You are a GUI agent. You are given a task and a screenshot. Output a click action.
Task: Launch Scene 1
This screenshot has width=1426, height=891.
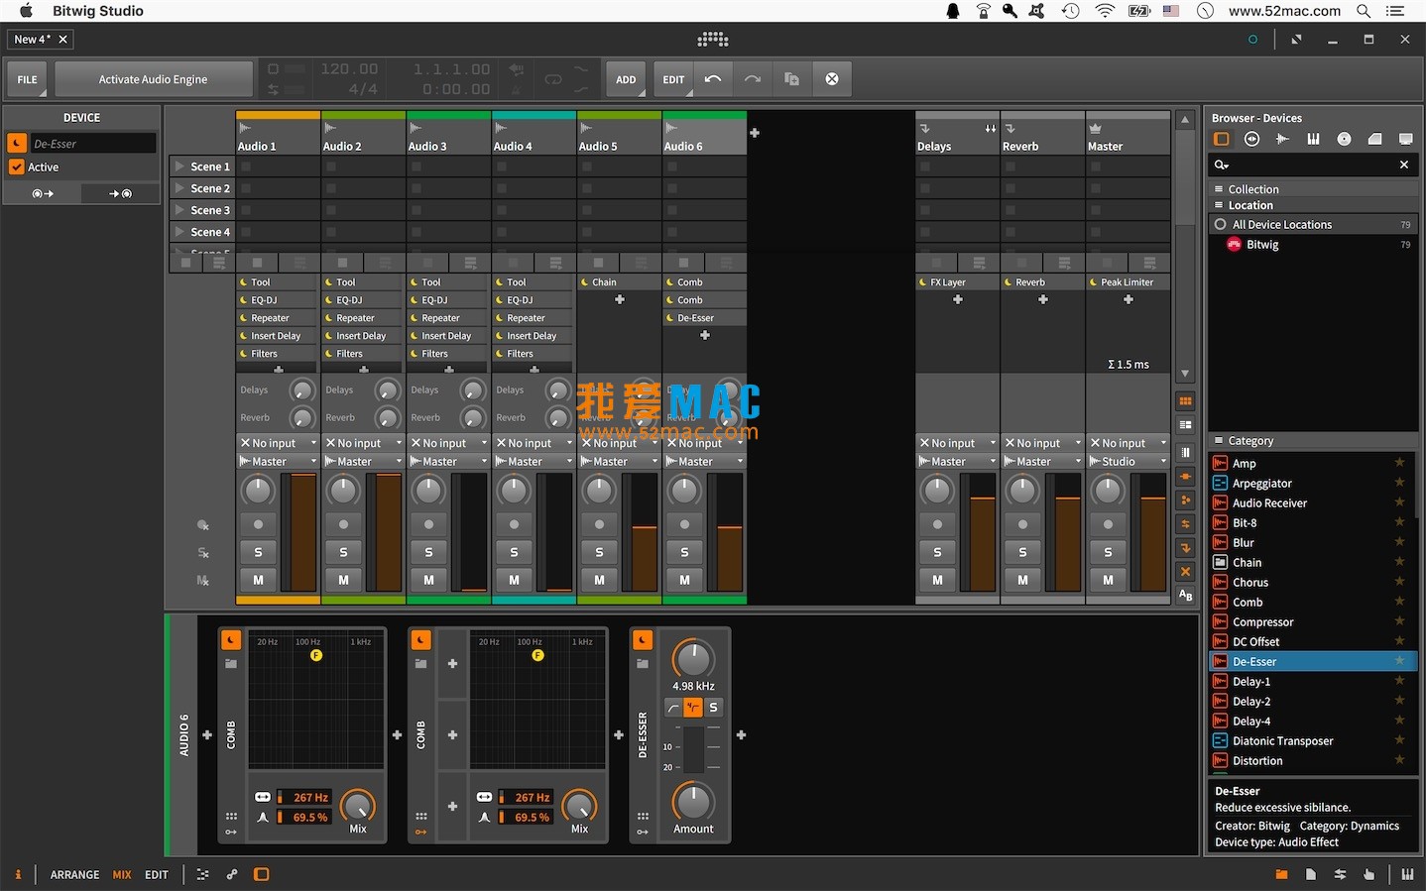click(x=179, y=167)
